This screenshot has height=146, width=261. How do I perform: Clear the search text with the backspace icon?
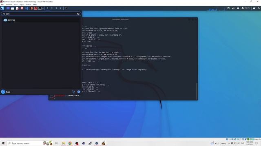[x=78, y=14]
